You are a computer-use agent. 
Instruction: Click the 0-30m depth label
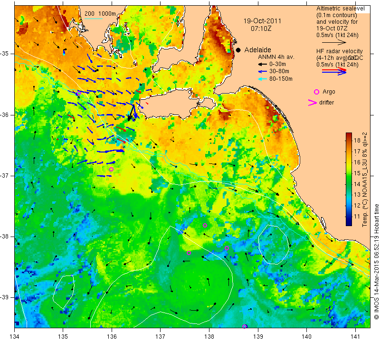[x=277, y=64]
